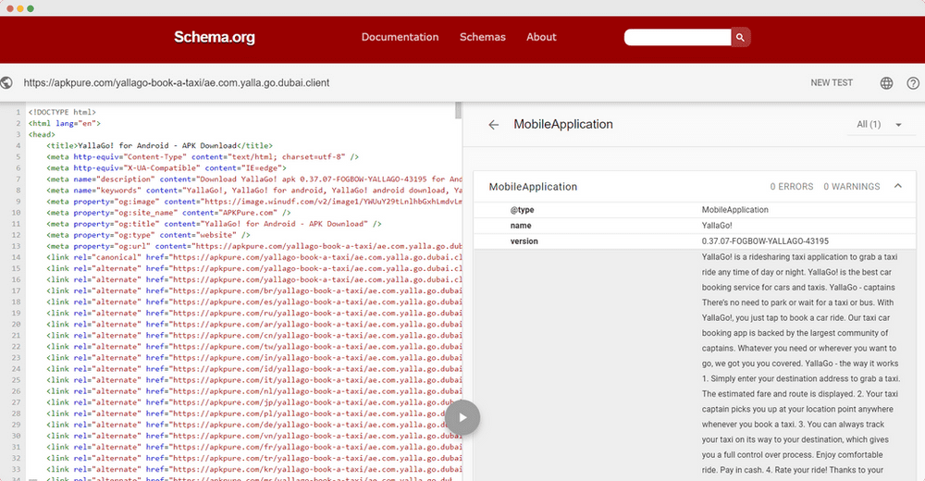The height and width of the screenshot is (481, 925).
Task: Click the globe icon beside the URL
Action: (x=6, y=82)
